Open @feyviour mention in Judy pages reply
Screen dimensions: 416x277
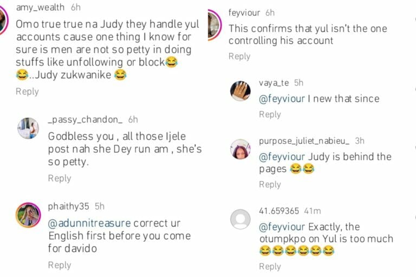pos(282,157)
